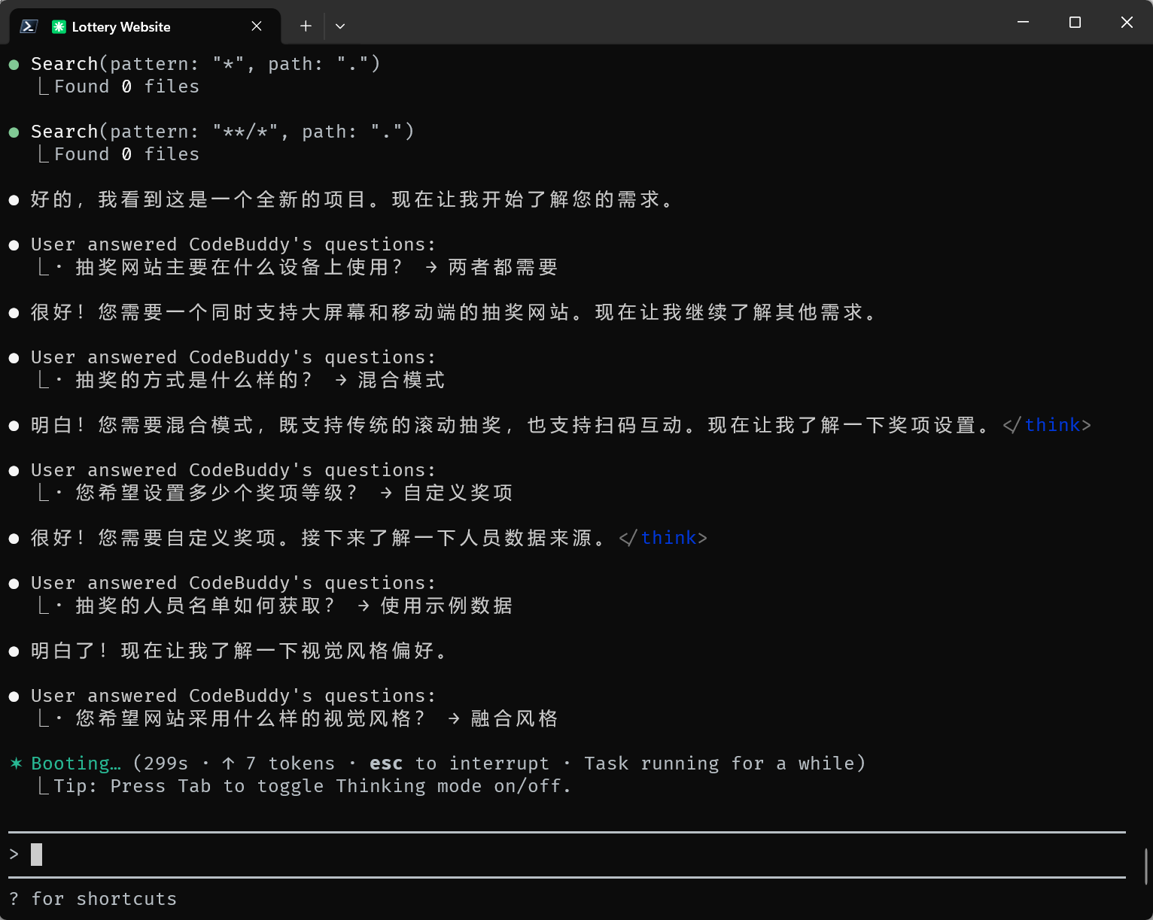This screenshot has width=1153, height=920.
Task: Minimize the terminal window
Action: [1023, 23]
